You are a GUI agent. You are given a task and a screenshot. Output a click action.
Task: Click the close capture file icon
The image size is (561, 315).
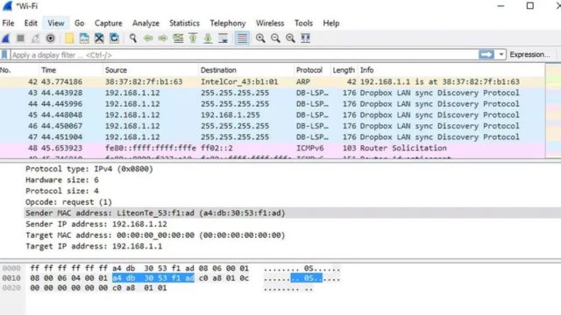click(99, 38)
